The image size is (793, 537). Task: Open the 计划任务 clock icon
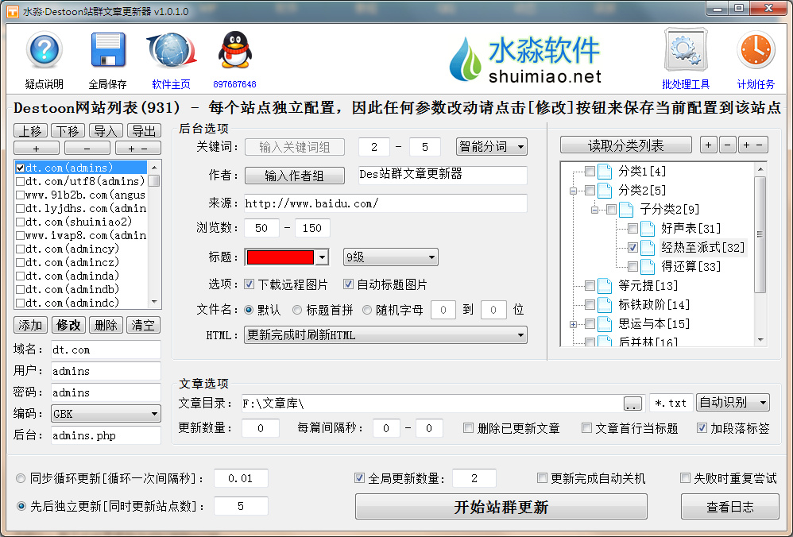tap(756, 49)
